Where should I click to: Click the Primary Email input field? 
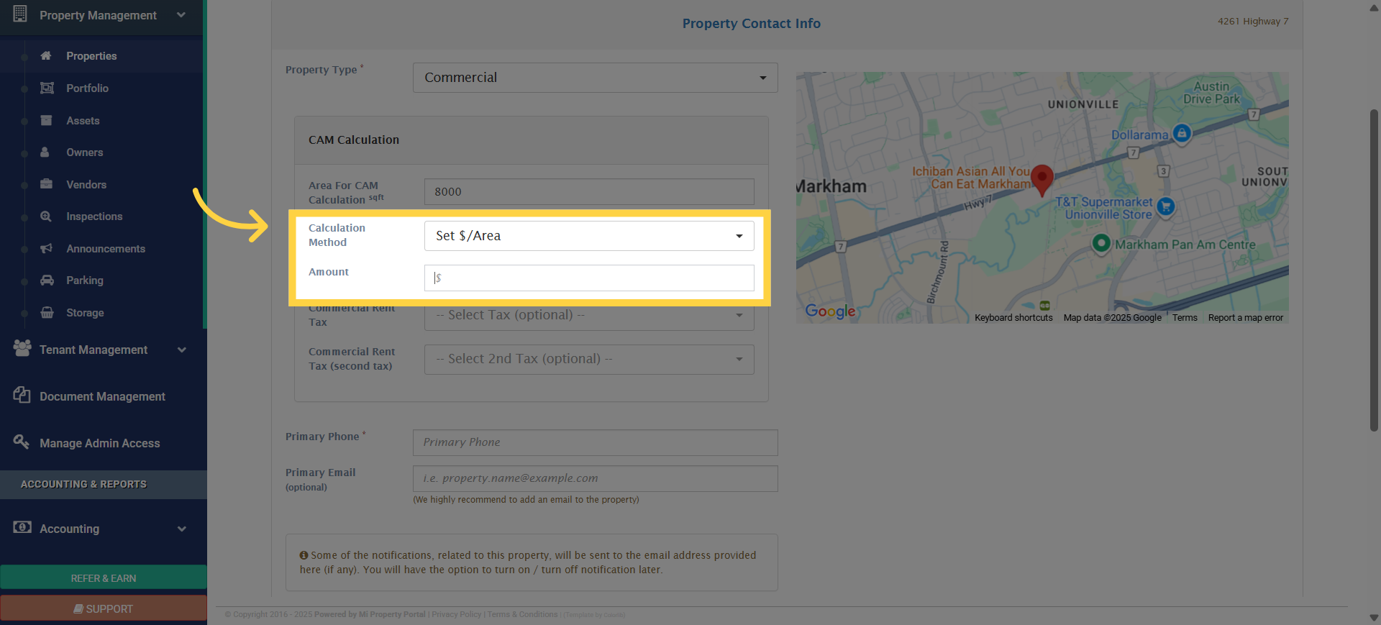[595, 478]
